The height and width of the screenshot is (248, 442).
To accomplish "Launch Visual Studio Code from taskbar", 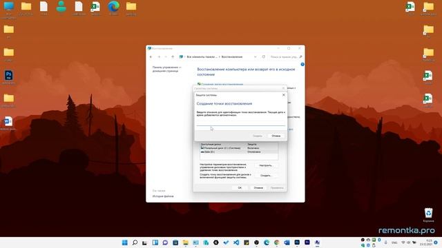I will pyautogui.click(x=236, y=242).
